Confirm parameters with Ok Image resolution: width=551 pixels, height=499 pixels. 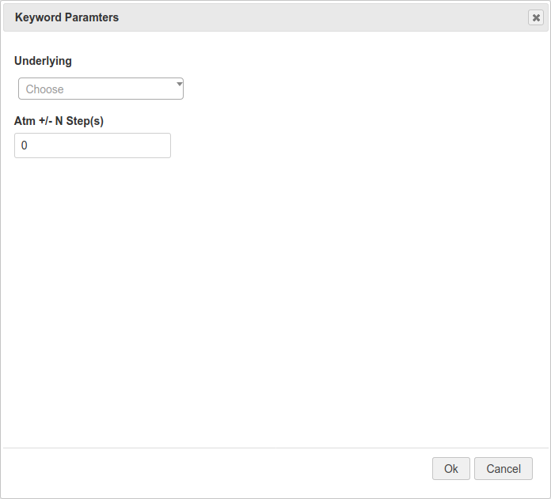click(450, 469)
